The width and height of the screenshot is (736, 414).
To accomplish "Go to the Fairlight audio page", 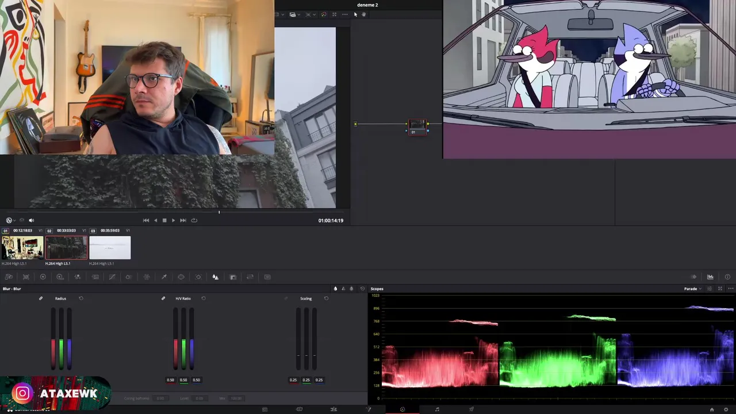I will point(437,409).
